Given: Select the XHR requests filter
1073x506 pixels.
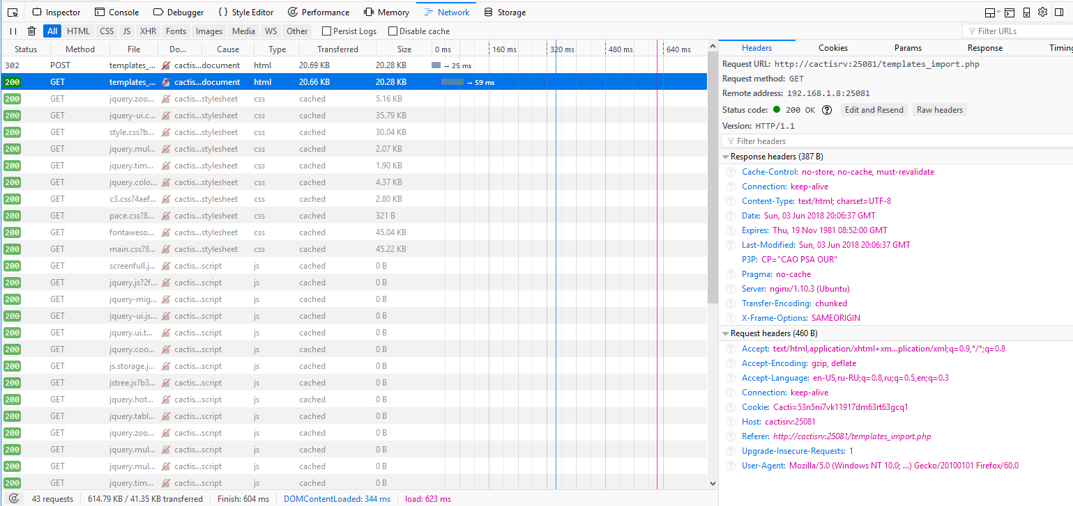Looking at the screenshot, I should pos(148,31).
